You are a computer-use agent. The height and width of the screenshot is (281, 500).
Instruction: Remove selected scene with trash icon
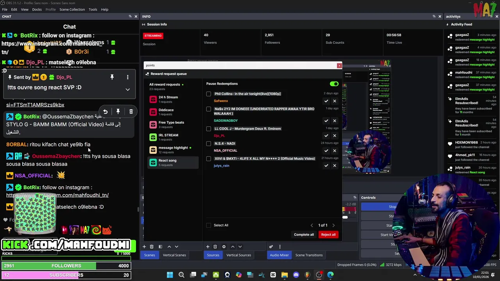point(152,247)
